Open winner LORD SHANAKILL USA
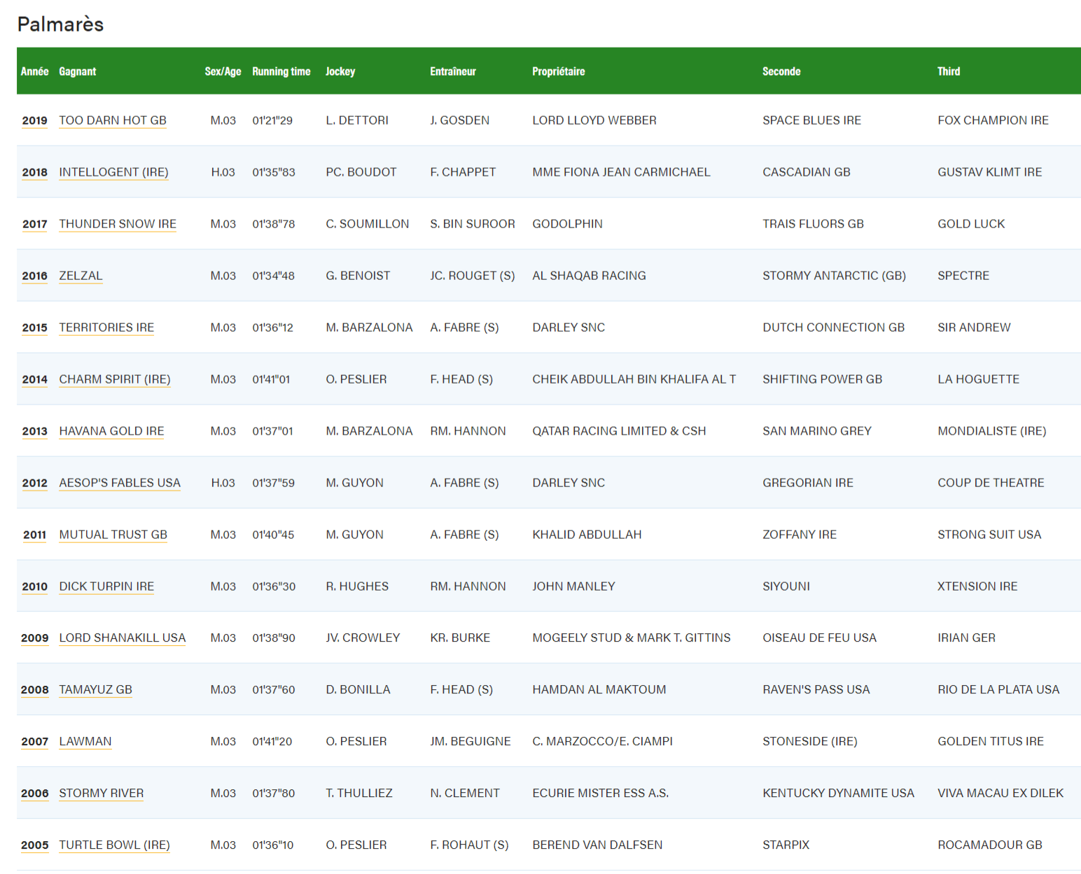Screen dimensions: 1081x874 coord(123,638)
